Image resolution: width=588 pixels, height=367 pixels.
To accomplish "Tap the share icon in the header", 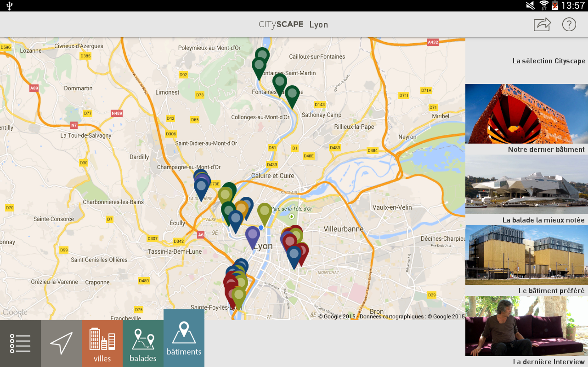I will tap(543, 24).
